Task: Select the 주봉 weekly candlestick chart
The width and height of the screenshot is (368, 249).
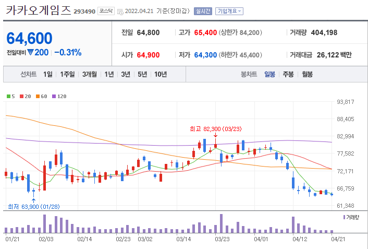Action: [288, 74]
